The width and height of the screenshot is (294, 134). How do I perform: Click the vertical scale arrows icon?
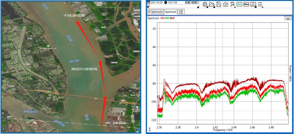149,129
